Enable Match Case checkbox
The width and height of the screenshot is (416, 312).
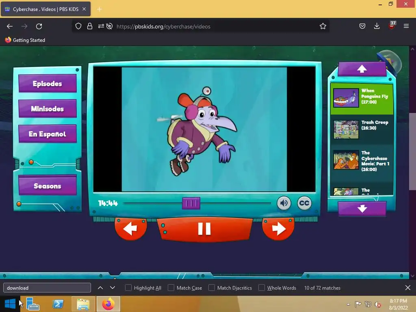171,288
